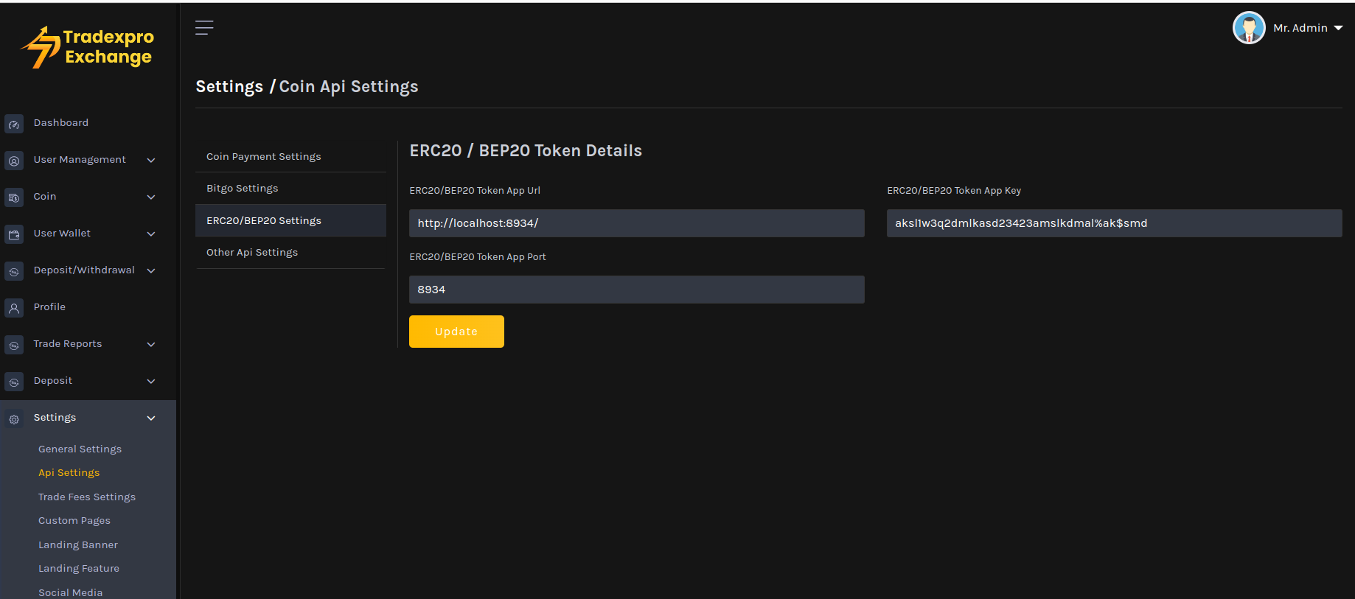Image resolution: width=1355 pixels, height=599 pixels.
Task: Click the Settings gear icon
Action: (14, 418)
